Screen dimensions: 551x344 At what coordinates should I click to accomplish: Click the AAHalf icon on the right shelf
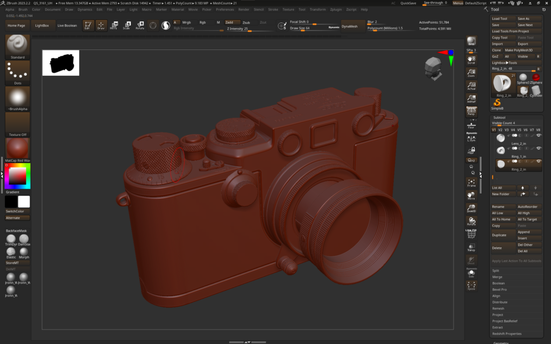click(x=472, y=98)
